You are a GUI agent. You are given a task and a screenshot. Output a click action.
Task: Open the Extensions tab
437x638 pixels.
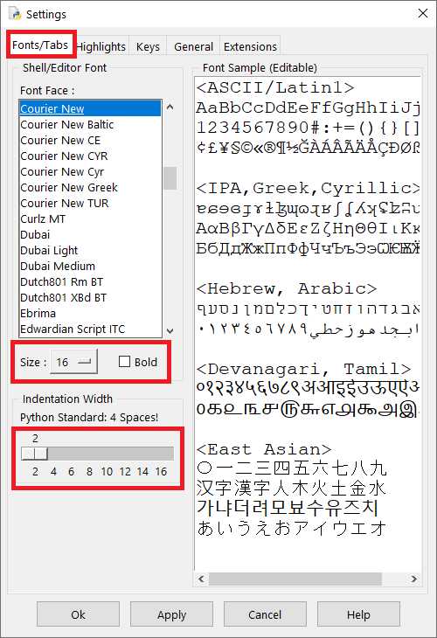point(250,47)
